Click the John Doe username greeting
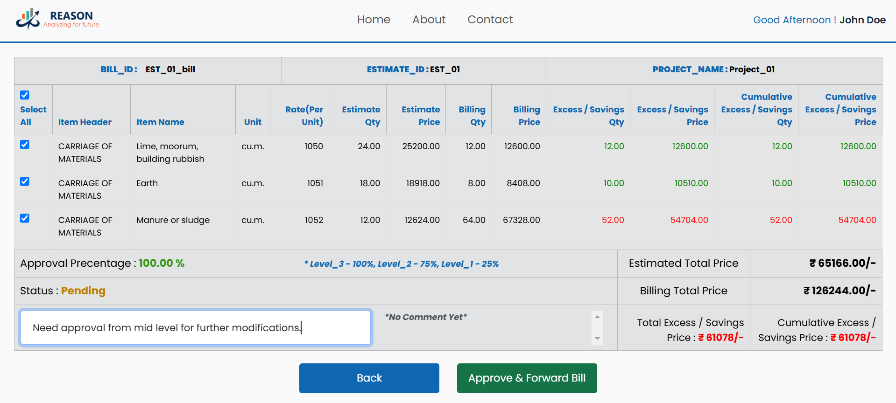 [862, 20]
